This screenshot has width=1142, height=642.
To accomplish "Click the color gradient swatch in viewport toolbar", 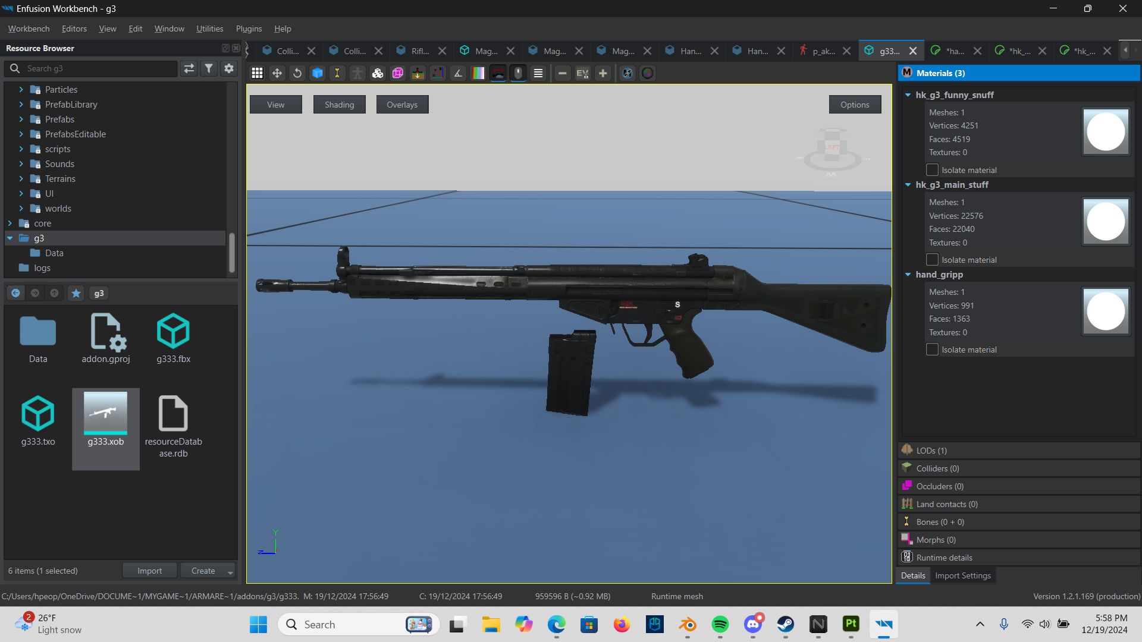I will [x=478, y=73].
